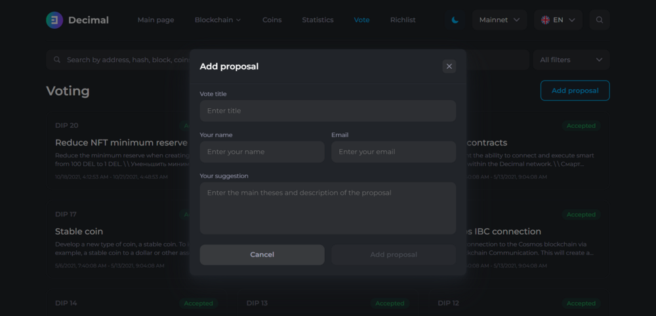Click the Cancel button
This screenshot has width=656, height=316.
click(262, 254)
